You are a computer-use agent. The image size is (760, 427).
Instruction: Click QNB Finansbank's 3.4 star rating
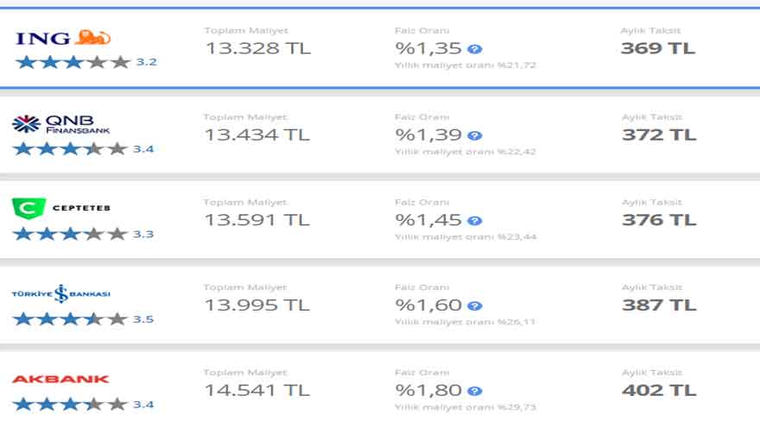(83, 149)
